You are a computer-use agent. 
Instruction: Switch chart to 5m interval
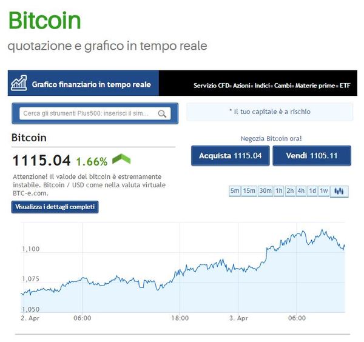click(235, 191)
